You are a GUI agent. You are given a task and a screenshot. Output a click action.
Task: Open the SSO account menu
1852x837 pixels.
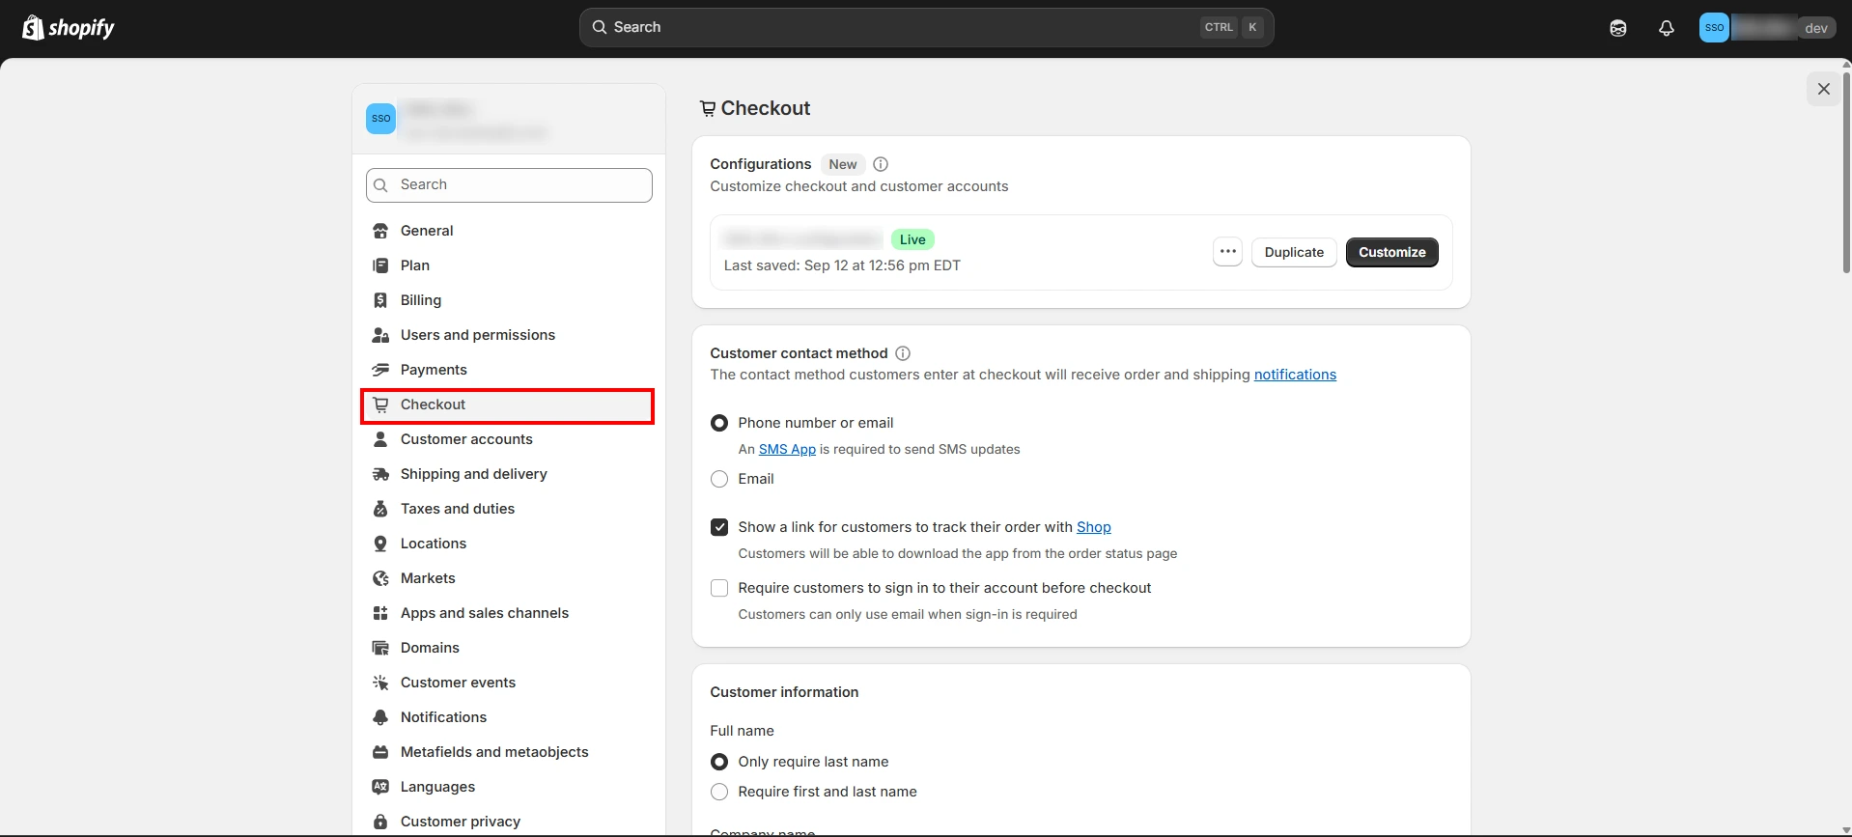click(1767, 28)
